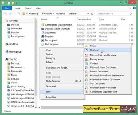Click the Homegroup icon in sidebar
Screen dimensions: 138x115
[7, 52]
